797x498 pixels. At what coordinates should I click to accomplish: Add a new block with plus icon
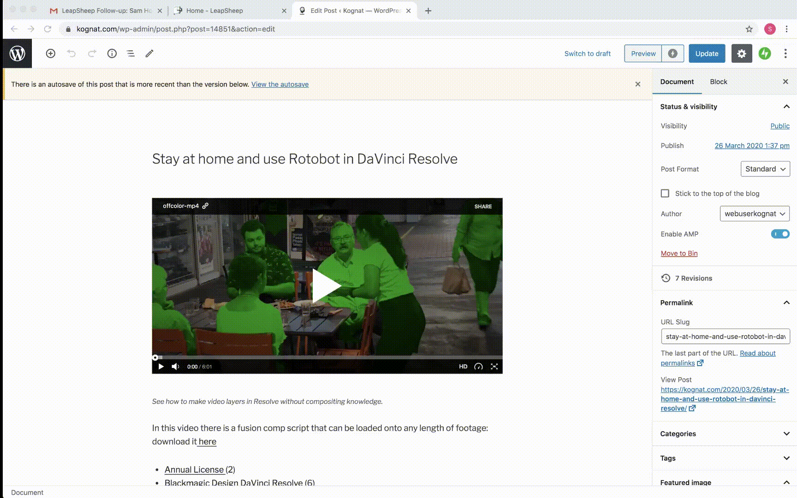[x=51, y=53]
